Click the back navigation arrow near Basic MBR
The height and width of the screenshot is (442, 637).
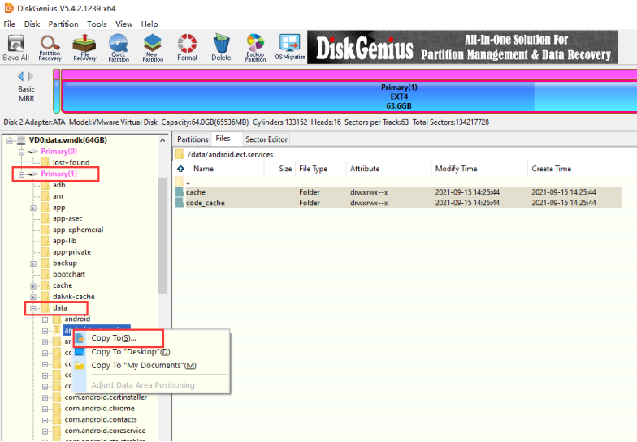[x=21, y=76]
